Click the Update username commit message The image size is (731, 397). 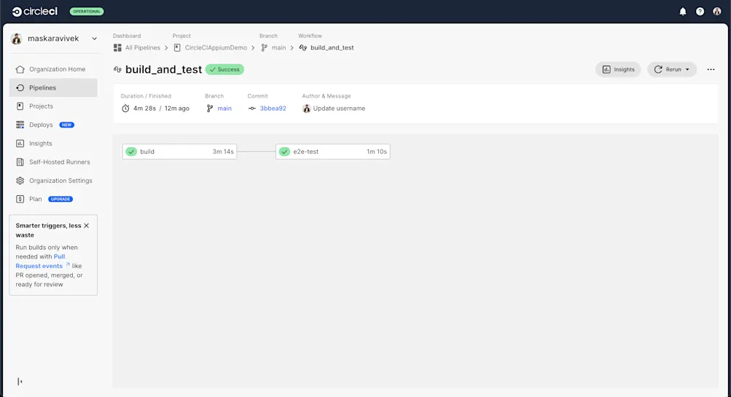(x=339, y=108)
